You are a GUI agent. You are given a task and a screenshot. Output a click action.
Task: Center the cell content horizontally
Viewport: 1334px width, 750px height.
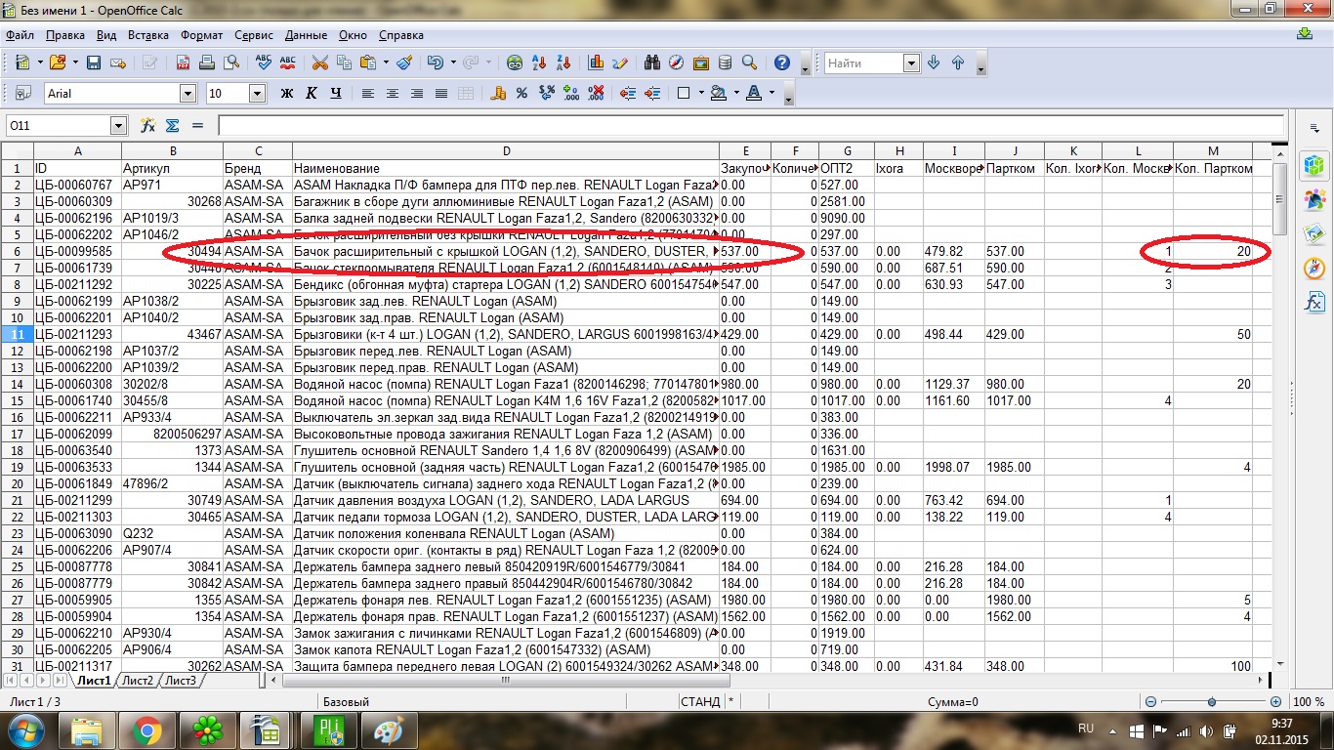click(393, 94)
